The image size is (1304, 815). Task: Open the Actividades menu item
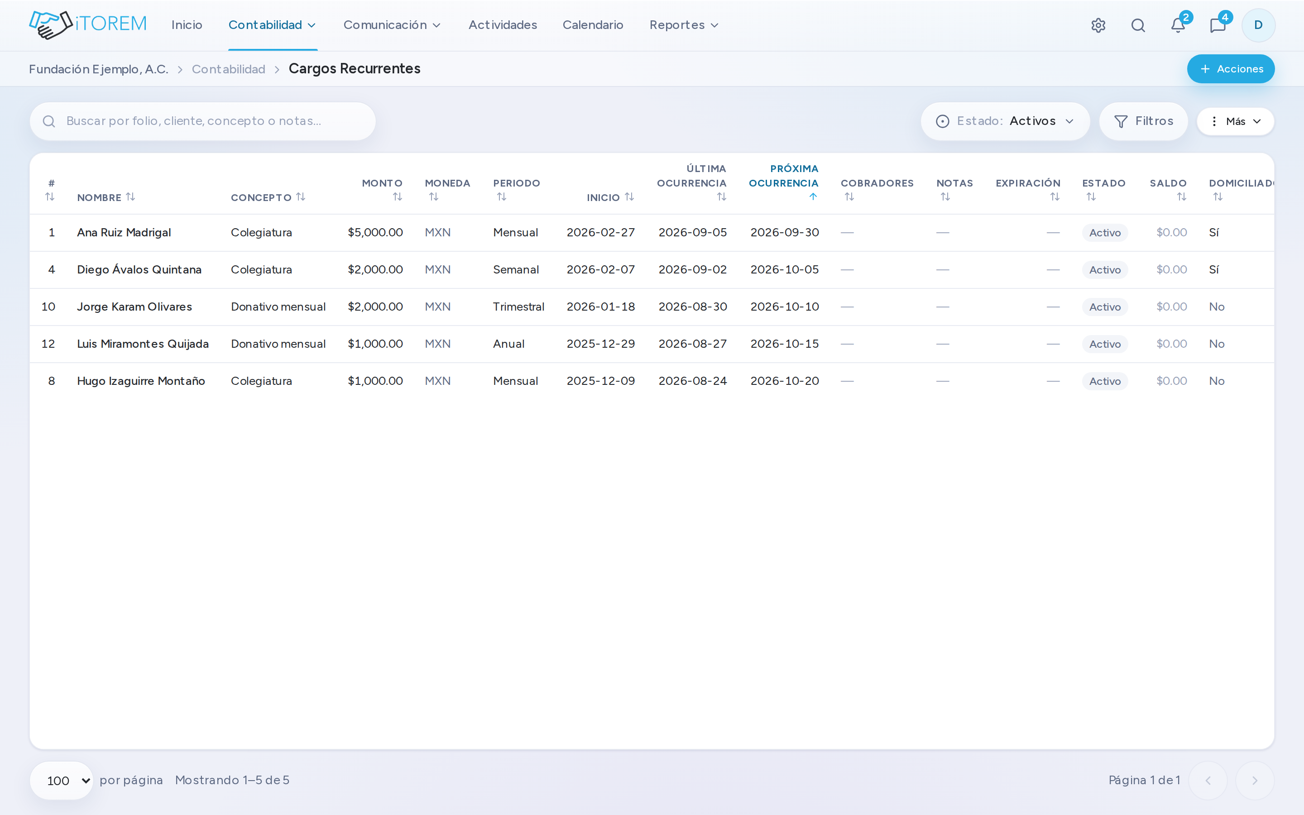pos(503,25)
